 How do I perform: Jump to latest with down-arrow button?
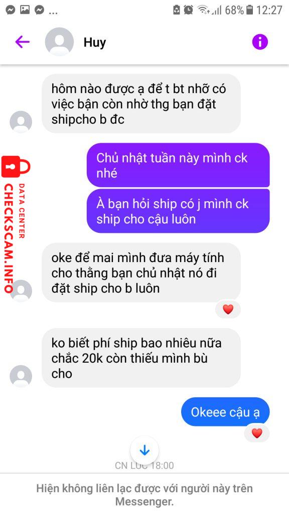[144, 451]
